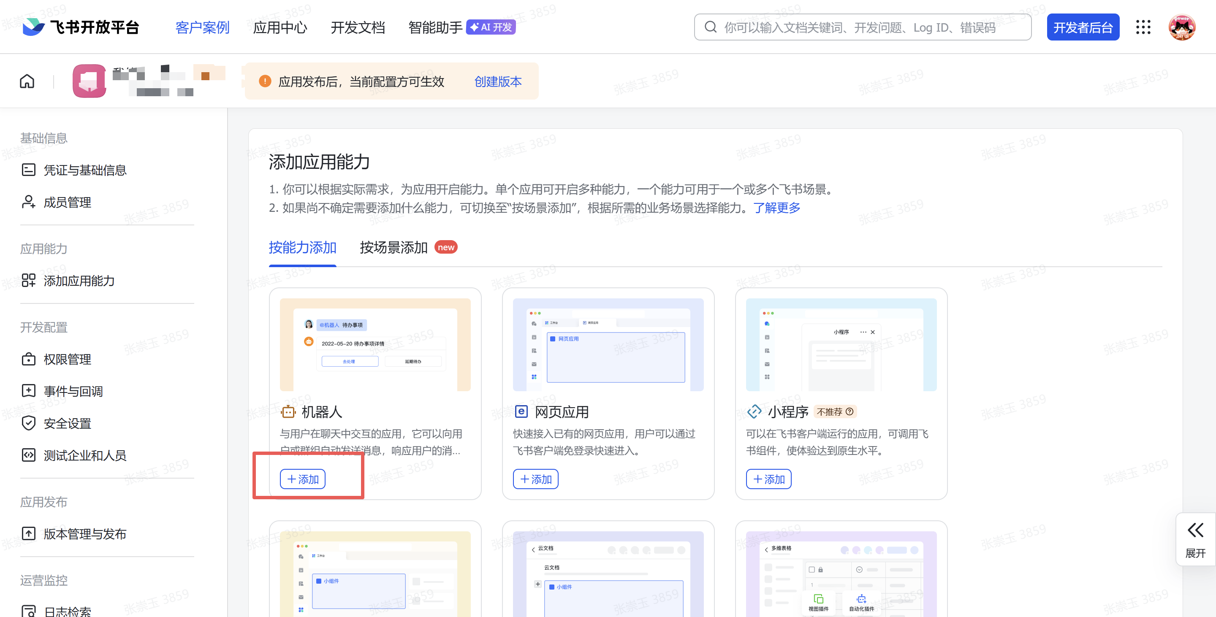
Task: Click the 小程序 card title
Action: pos(788,412)
